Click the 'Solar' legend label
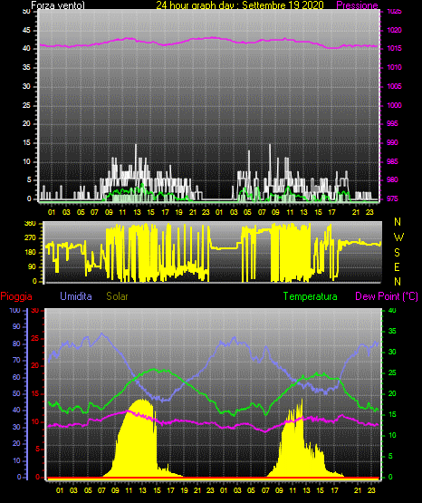The height and width of the screenshot is (503, 422). click(118, 296)
